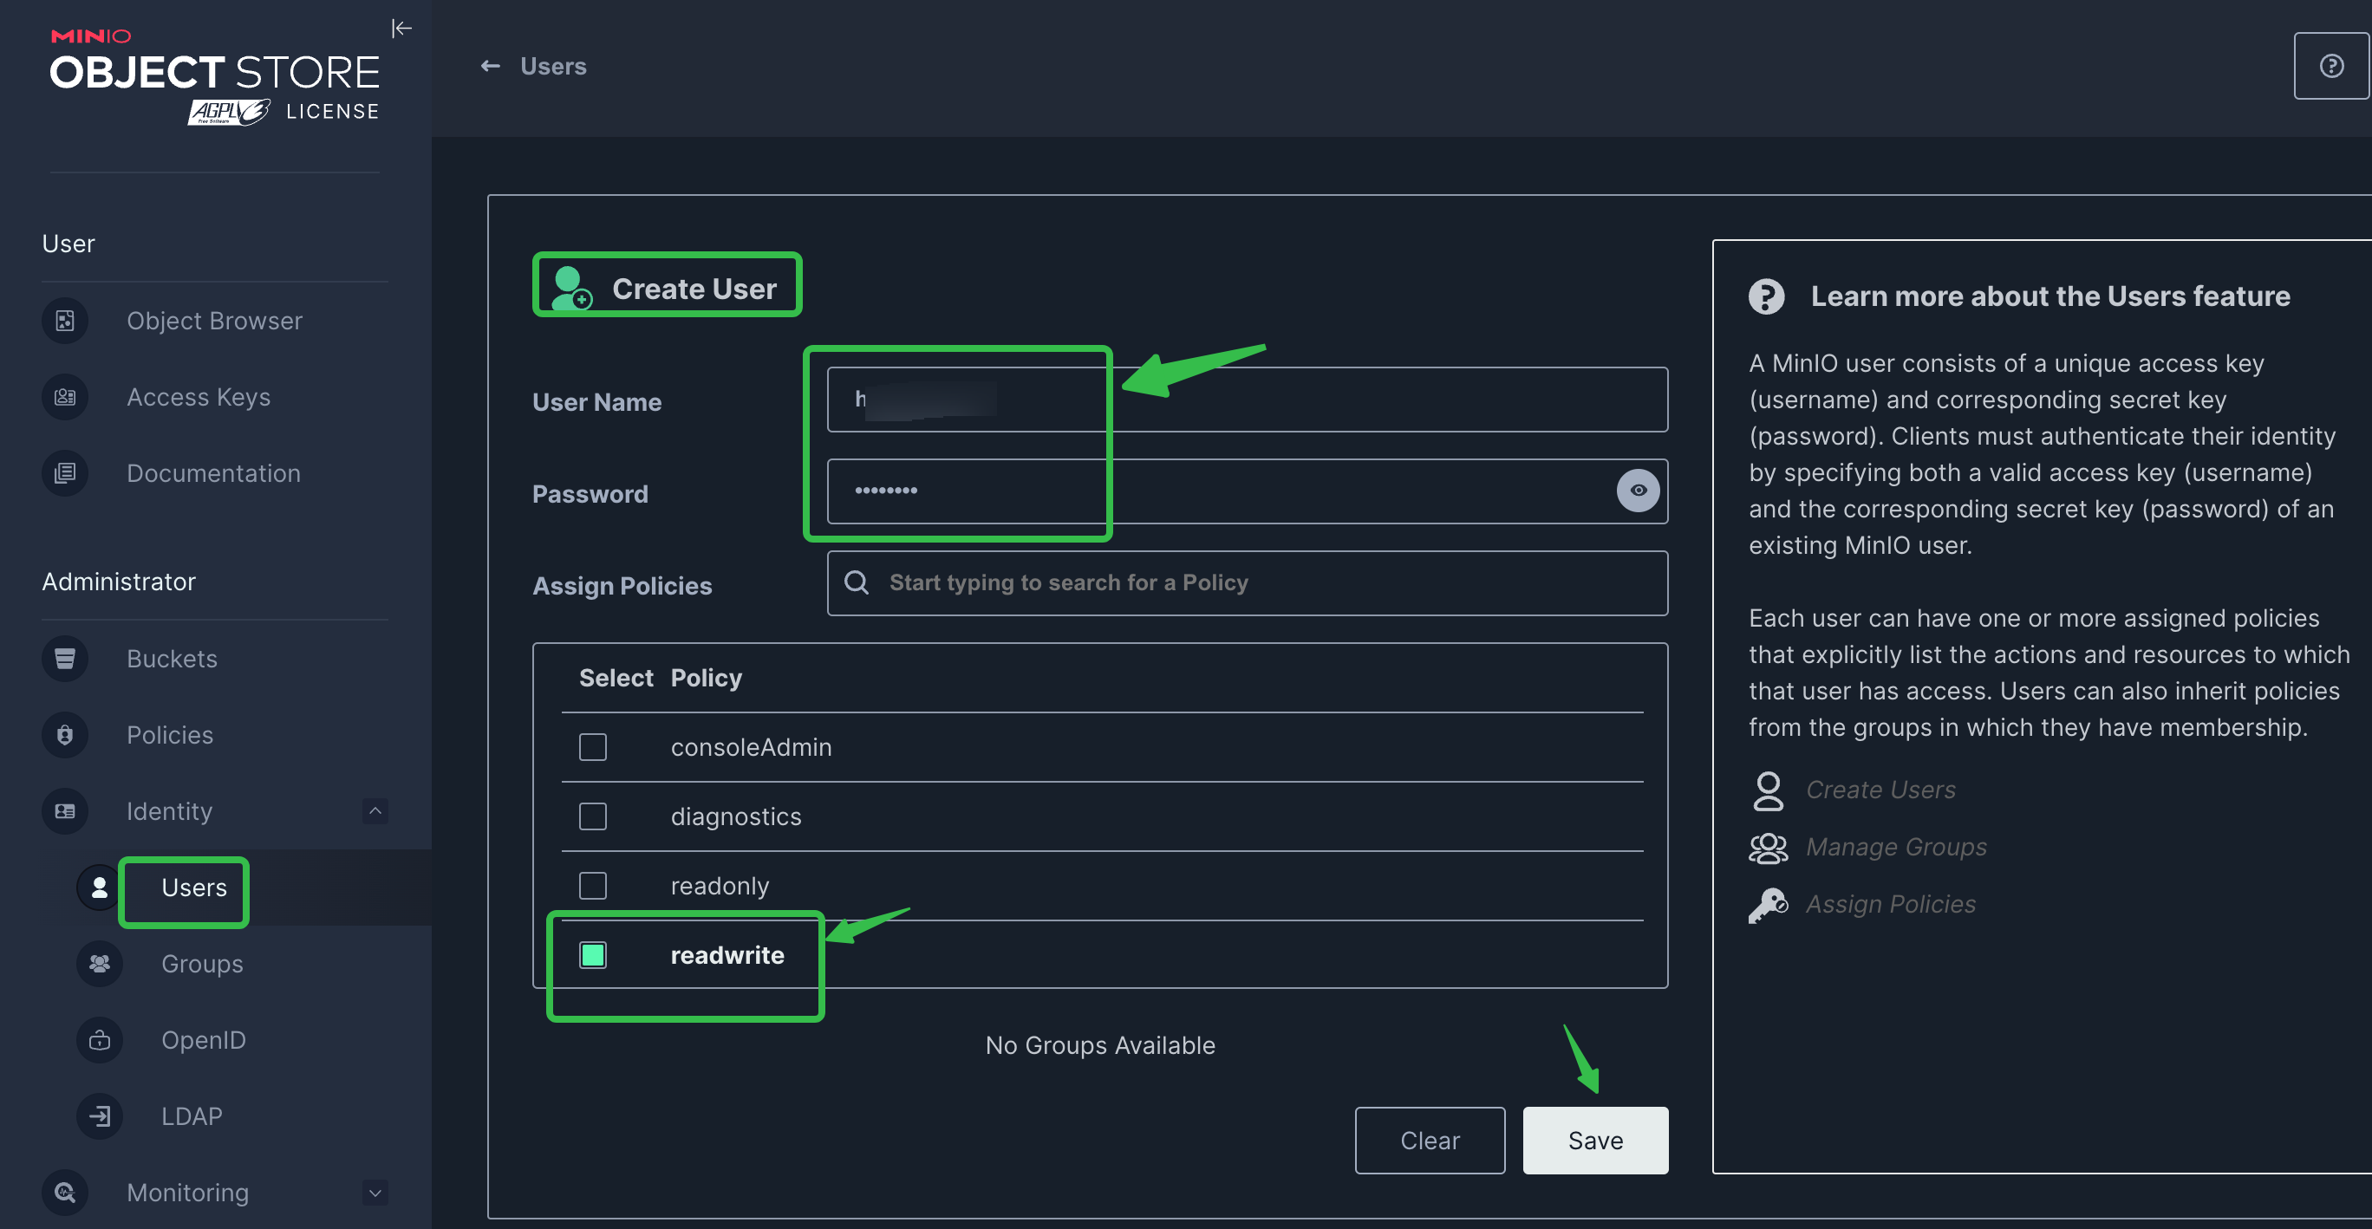Open the Documentation icon in sidebar

click(64, 473)
